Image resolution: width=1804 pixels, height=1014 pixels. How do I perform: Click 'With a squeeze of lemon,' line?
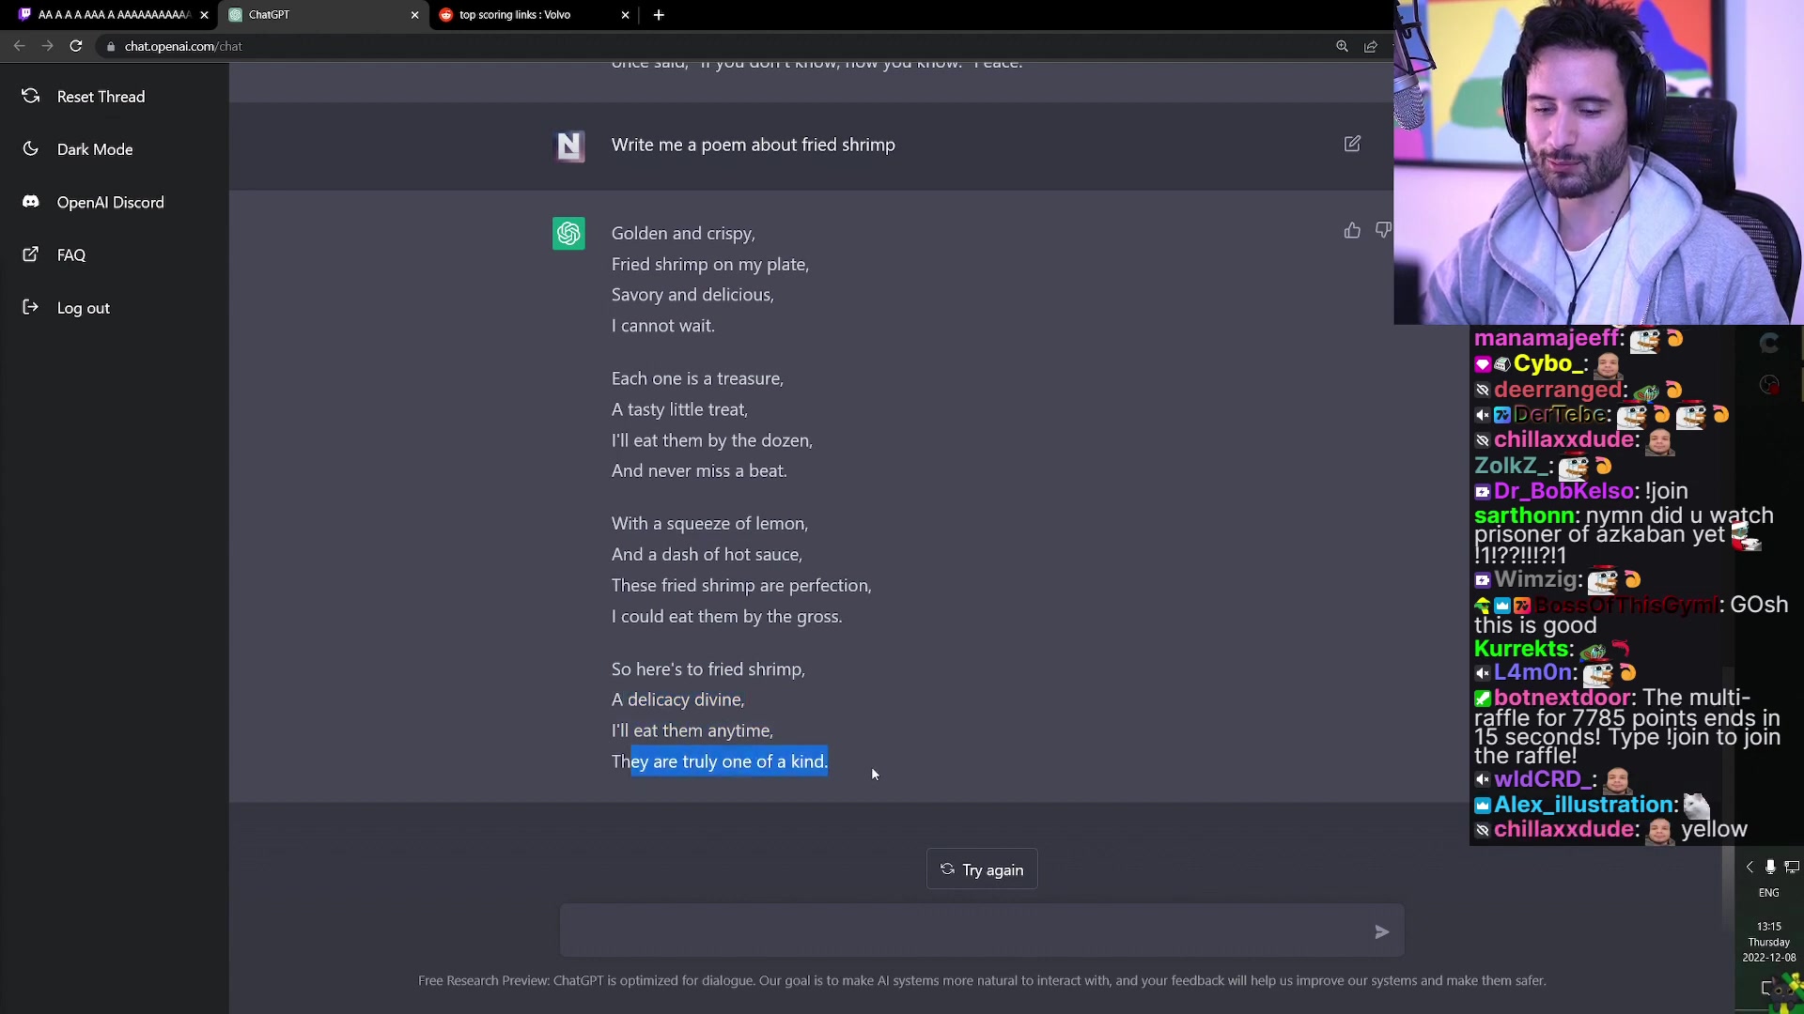709,523
